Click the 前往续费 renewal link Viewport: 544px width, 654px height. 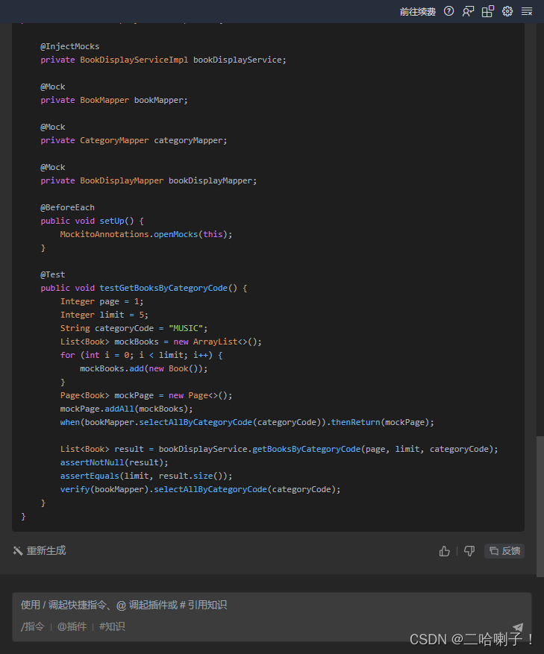[417, 12]
